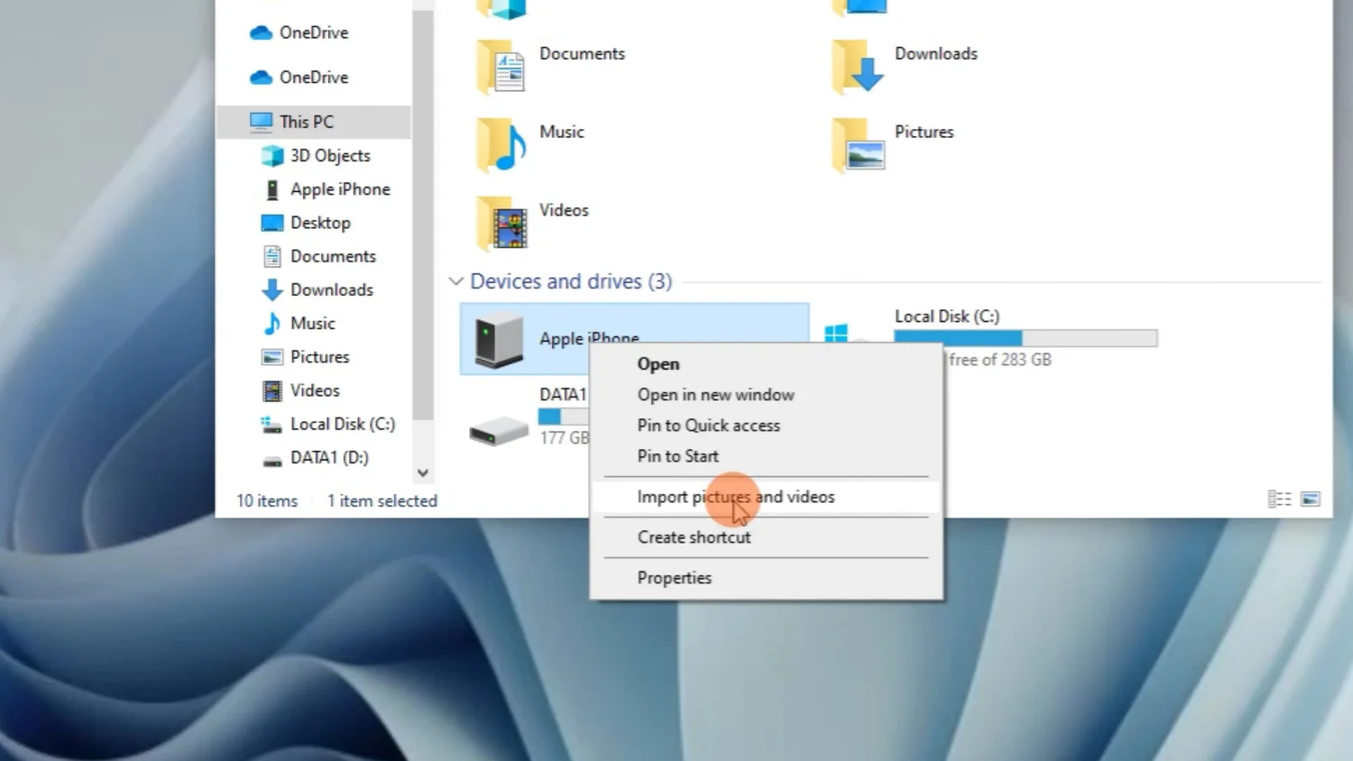Choose Pin to Start
Image resolution: width=1353 pixels, height=761 pixels.
765,455
